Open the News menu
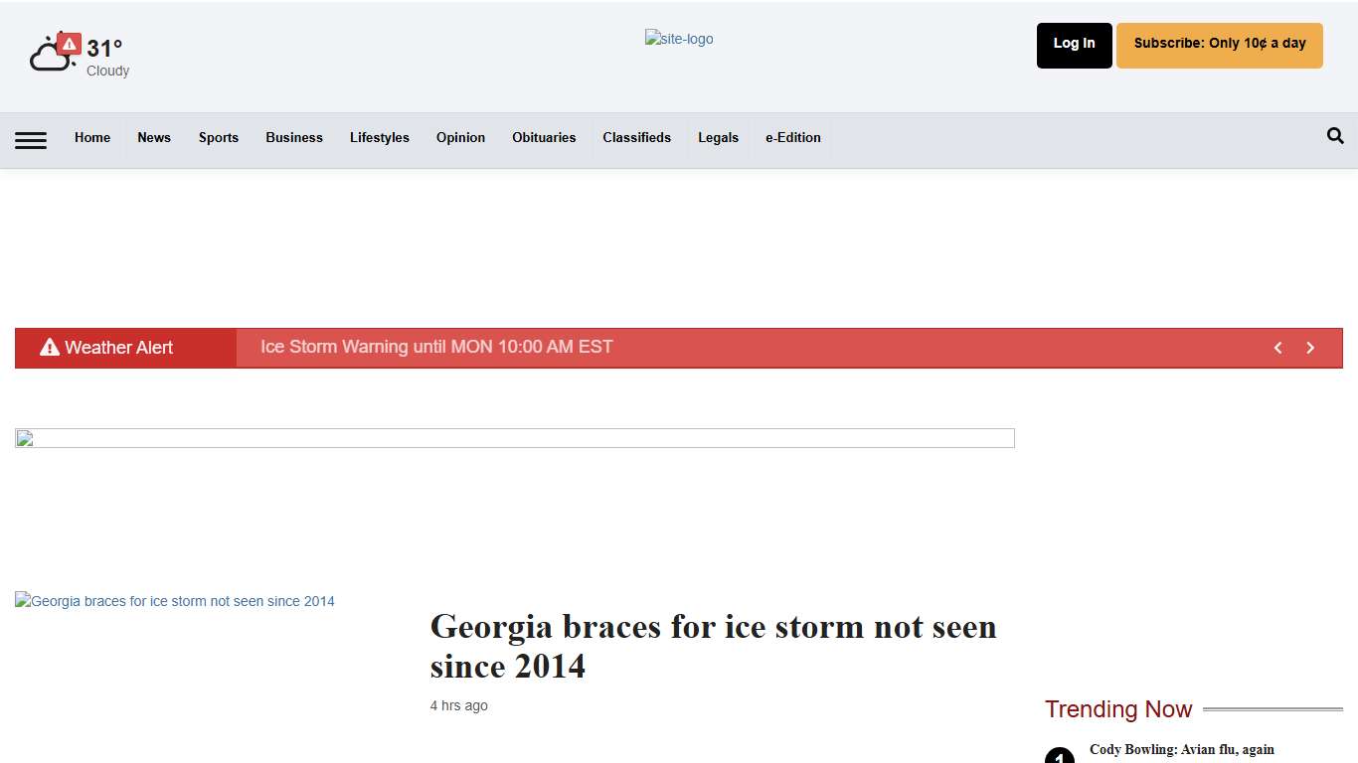The height and width of the screenshot is (763, 1358). (154, 137)
